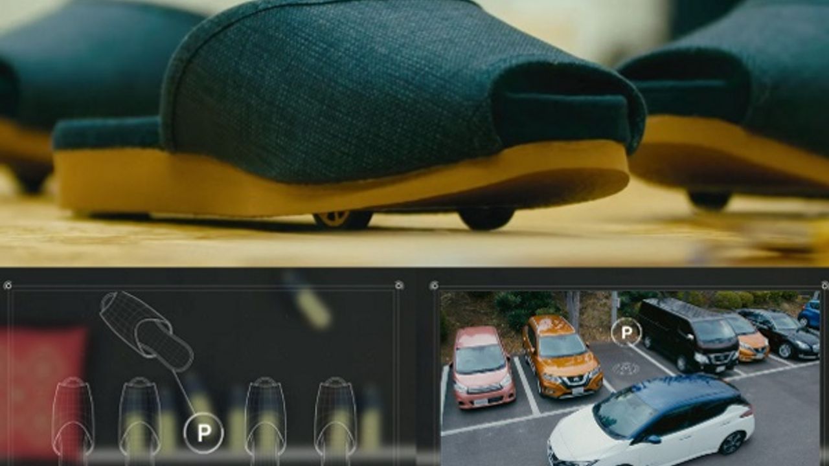Click the black sedan behind the van

(x=779, y=333)
